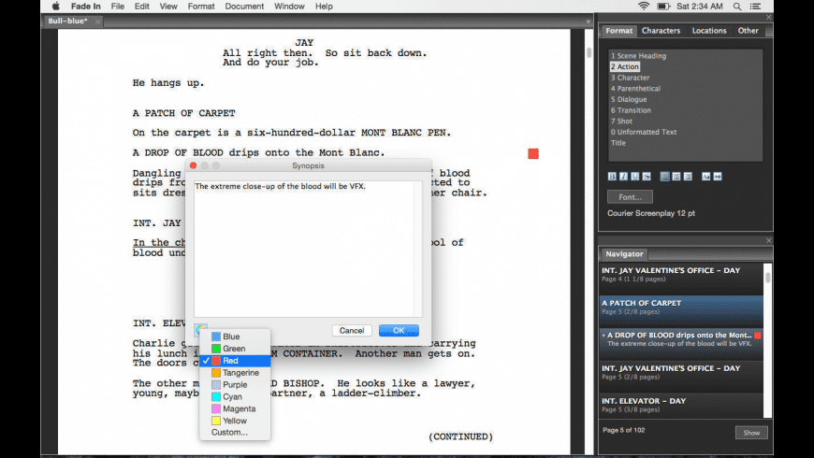Pick Magenta in the color menu
This screenshot has width=814, height=458.
point(235,408)
